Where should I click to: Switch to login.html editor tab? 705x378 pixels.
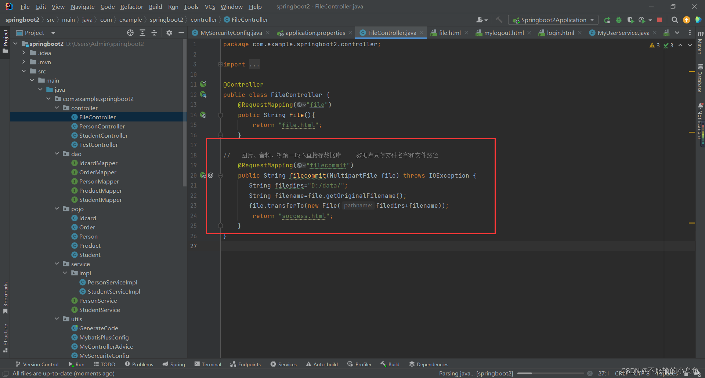560,33
